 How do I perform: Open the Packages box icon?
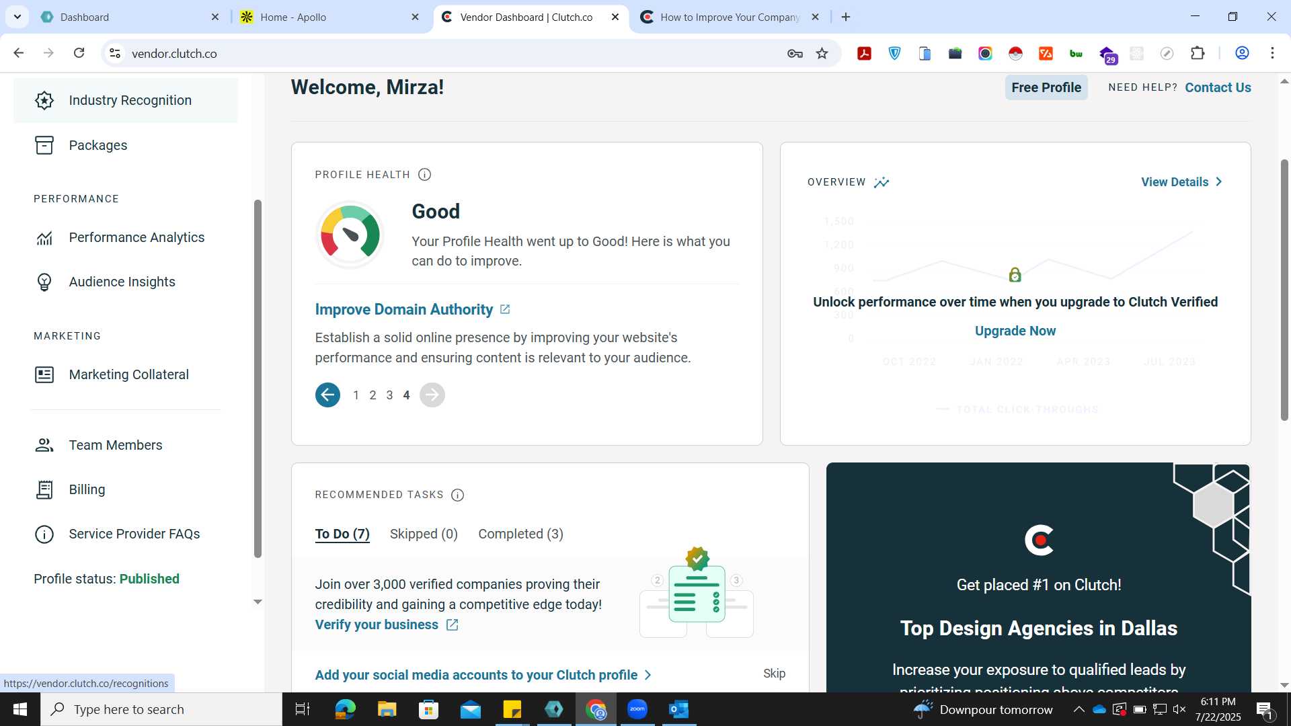[x=44, y=145]
